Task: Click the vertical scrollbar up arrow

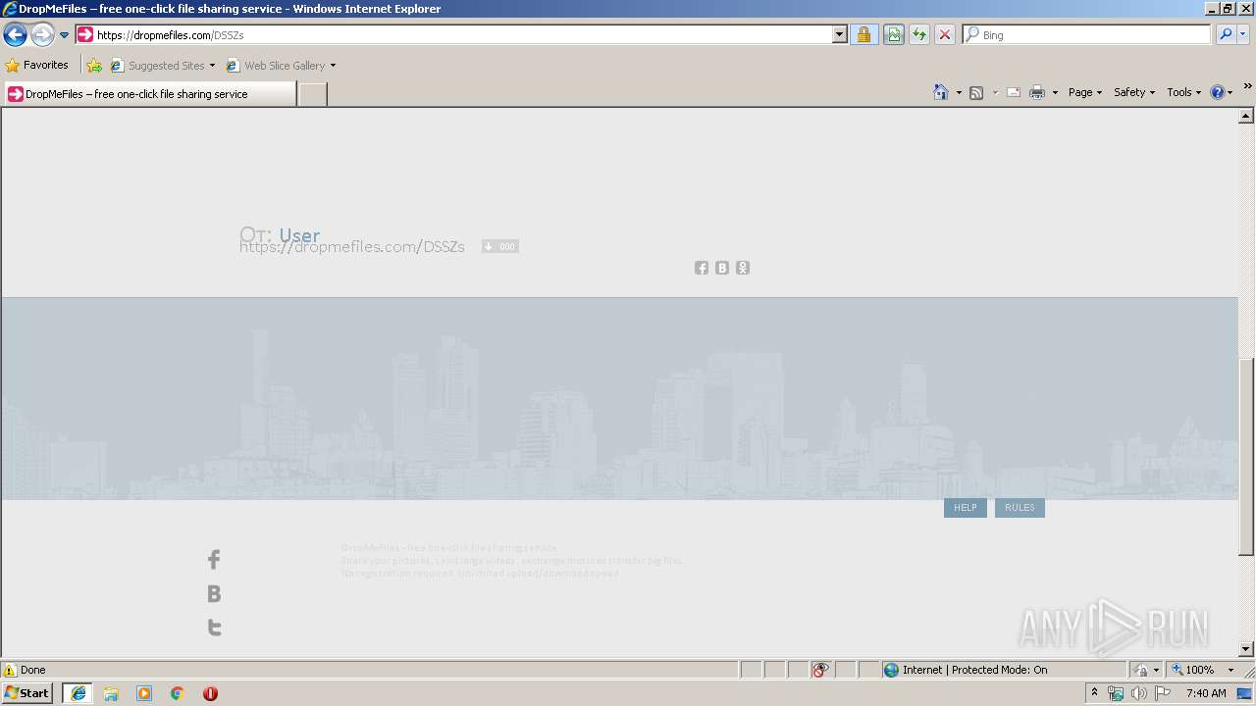Action: (x=1246, y=117)
